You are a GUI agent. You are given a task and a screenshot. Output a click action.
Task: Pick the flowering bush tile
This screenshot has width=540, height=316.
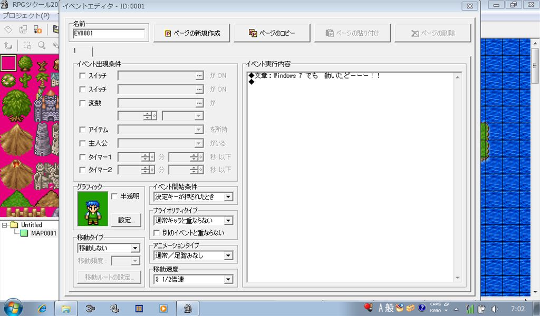(8, 80)
